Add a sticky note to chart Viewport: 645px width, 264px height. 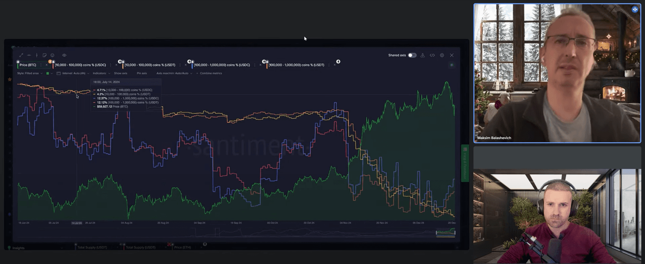[x=45, y=55]
